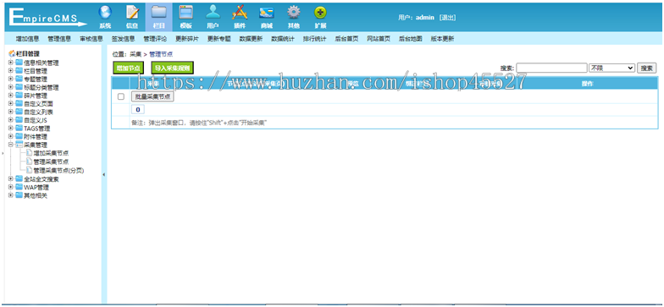Click the folder icon of WAP管理
664x307 pixels.
click(x=19, y=188)
